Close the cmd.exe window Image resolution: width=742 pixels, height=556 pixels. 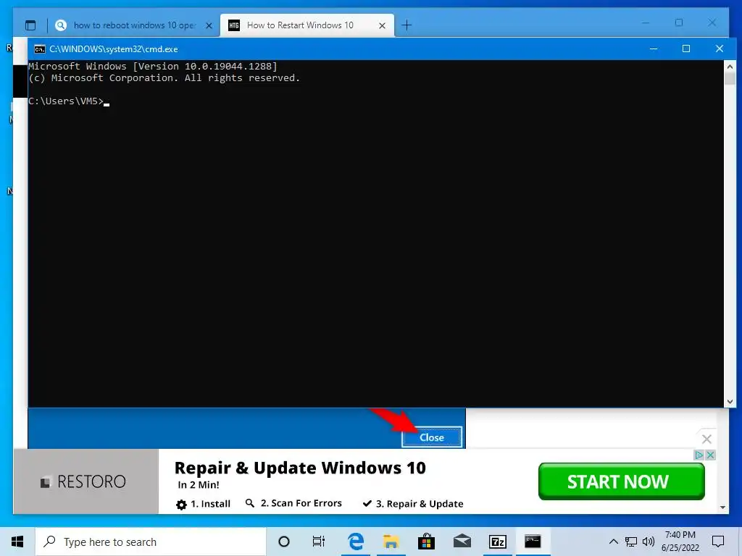720,49
